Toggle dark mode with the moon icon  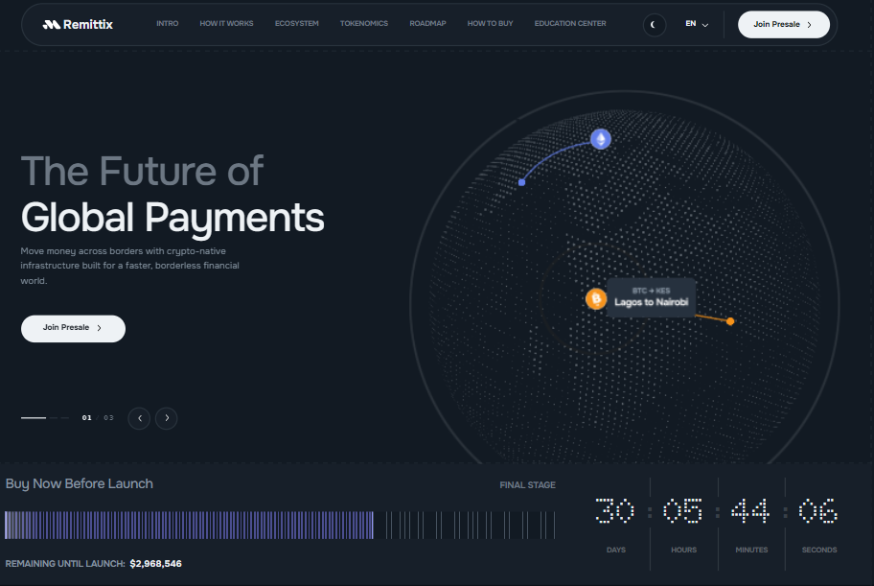(654, 25)
